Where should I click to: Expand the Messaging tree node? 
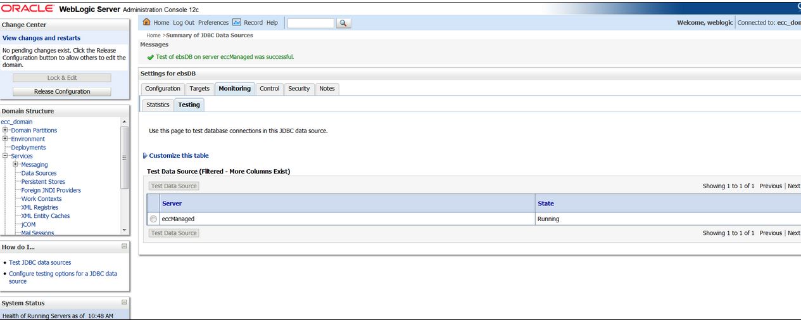click(x=16, y=165)
